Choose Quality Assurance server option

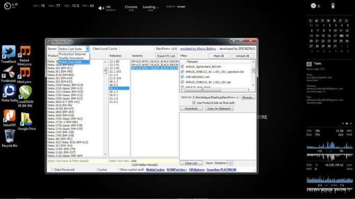pos(71,58)
